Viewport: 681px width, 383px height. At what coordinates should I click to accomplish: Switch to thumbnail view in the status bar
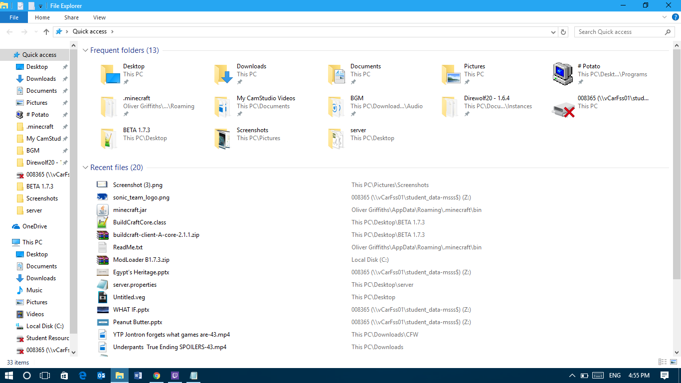674,362
